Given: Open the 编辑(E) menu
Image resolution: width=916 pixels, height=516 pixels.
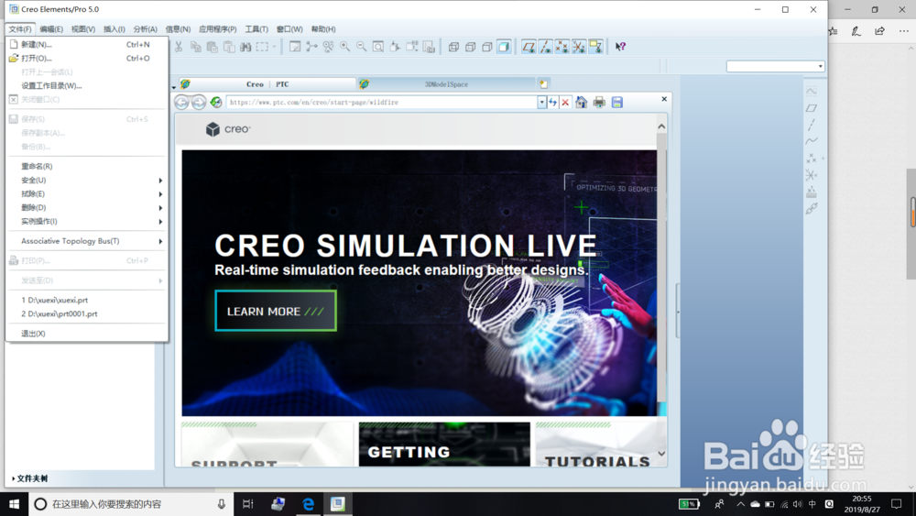Looking at the screenshot, I should point(51,29).
